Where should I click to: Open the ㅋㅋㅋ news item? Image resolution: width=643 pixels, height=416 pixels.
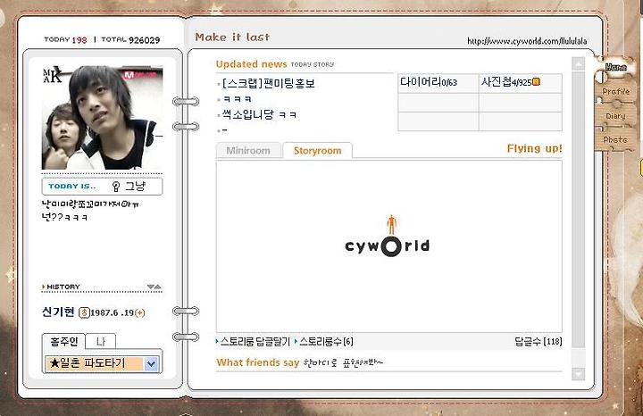click(237, 99)
